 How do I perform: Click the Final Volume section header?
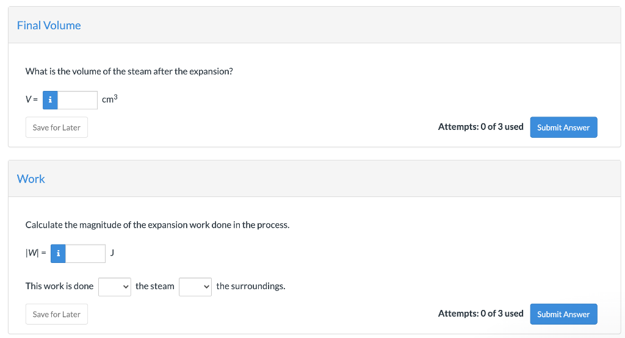point(49,26)
